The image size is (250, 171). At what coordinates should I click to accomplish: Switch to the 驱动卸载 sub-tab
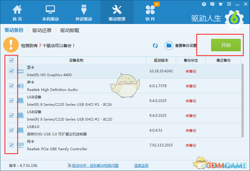(x=70, y=30)
